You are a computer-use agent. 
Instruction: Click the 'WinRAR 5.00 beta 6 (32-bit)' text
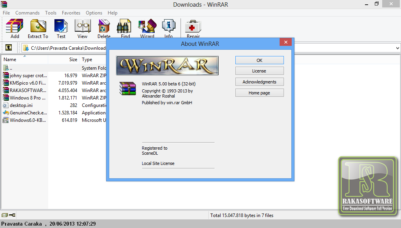168,84
